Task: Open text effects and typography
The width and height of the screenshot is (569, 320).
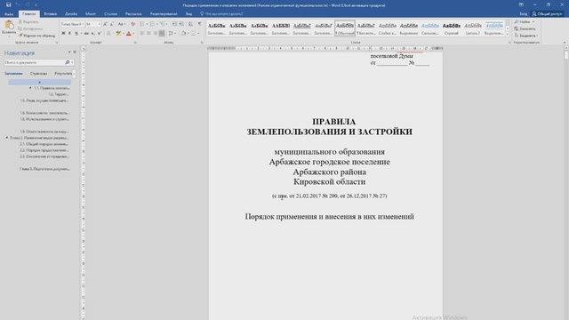Action: (x=108, y=34)
